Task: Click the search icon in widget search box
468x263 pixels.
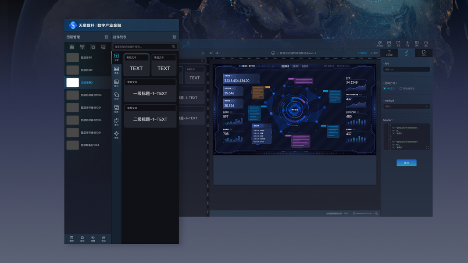Action: (173, 47)
